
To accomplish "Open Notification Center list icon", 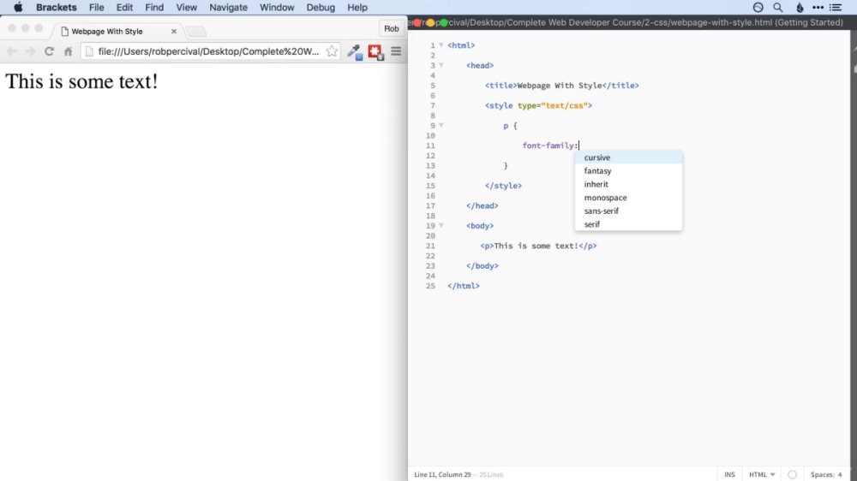I will [836, 7].
